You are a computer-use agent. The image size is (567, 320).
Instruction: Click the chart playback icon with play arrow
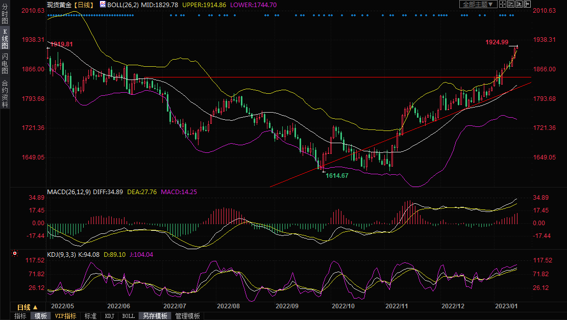click(519, 4)
